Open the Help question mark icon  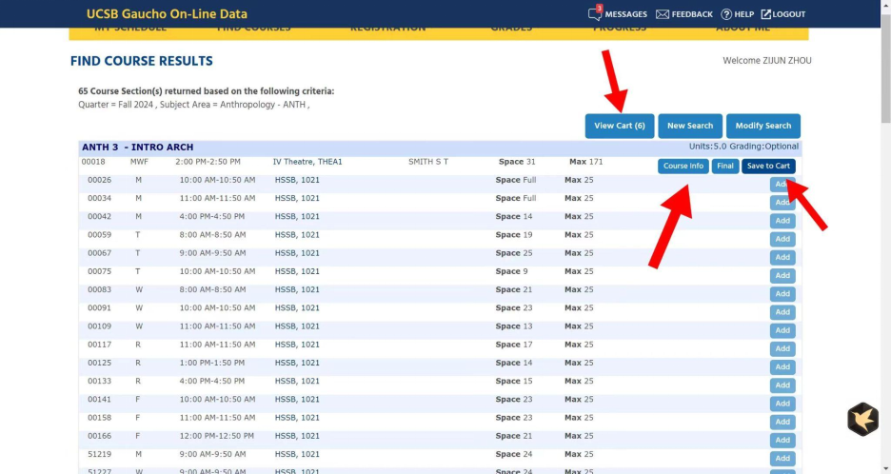pos(726,14)
